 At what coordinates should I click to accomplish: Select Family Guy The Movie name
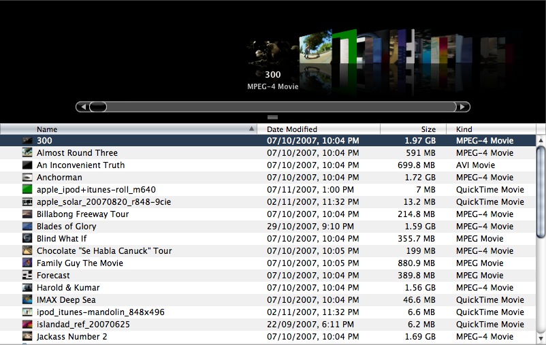(x=80, y=263)
